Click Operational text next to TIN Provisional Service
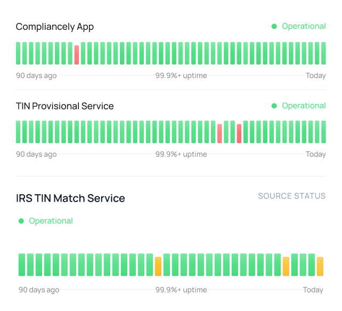342x311 pixels. 304,106
